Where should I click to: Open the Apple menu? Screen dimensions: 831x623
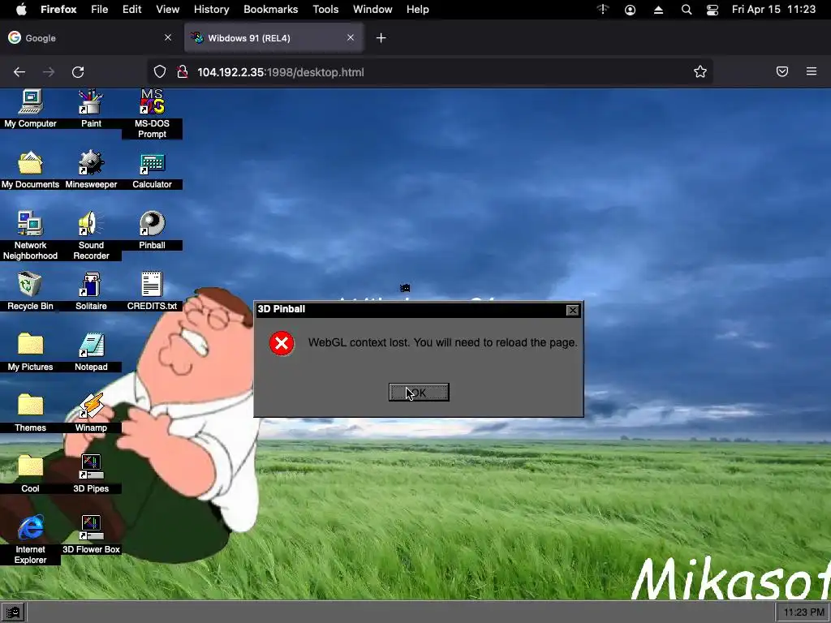coord(21,10)
